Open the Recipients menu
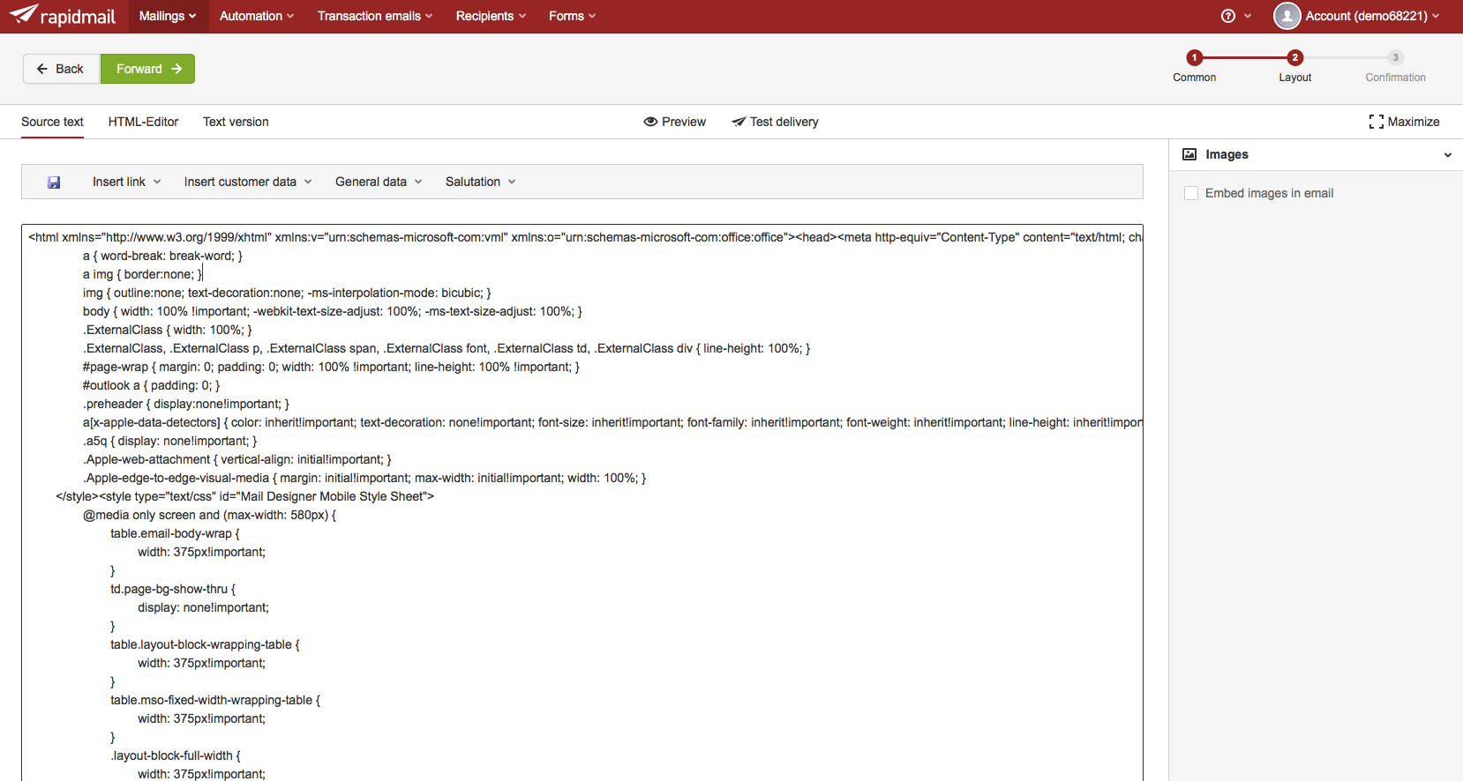This screenshot has width=1463, height=781. click(491, 16)
